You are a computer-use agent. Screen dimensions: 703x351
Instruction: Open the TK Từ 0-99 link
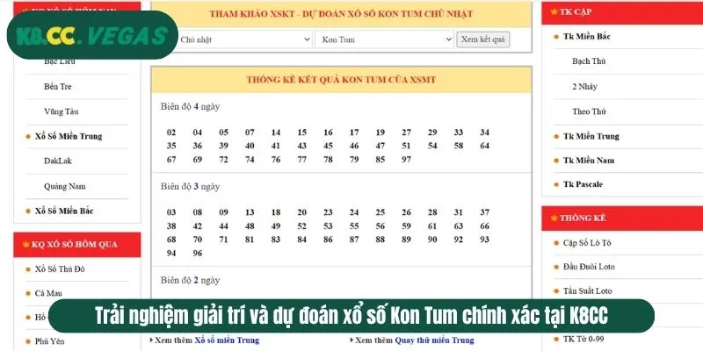[x=583, y=340]
